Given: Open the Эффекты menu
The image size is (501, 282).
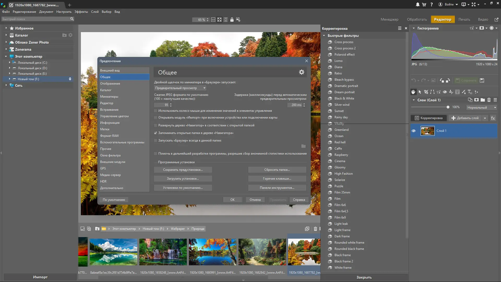Looking at the screenshot, I should point(81,12).
